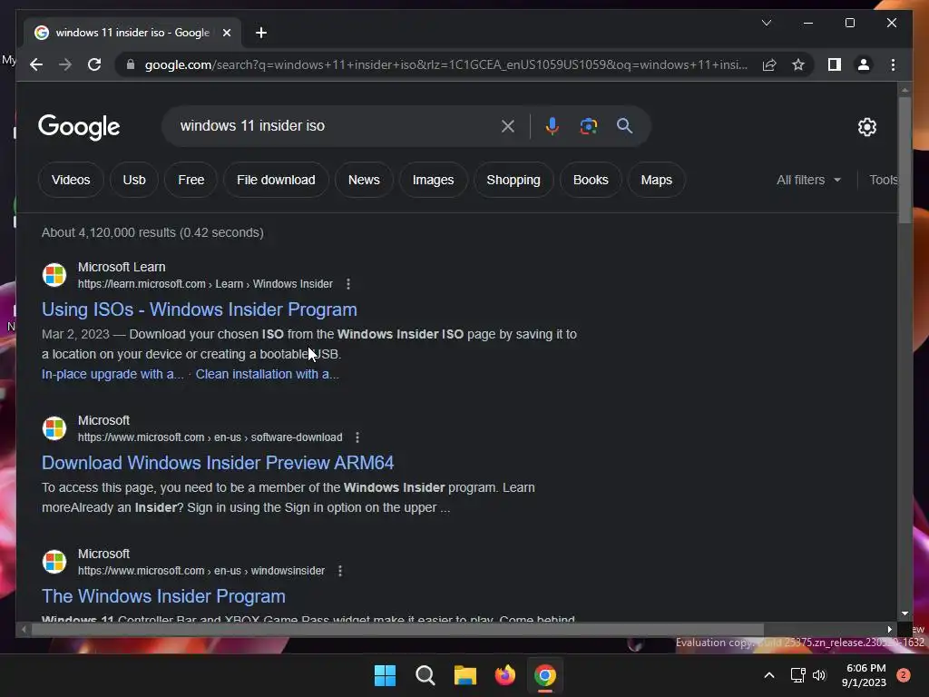Open the Chrome profile menu
This screenshot has height=697, width=929.
(x=864, y=64)
